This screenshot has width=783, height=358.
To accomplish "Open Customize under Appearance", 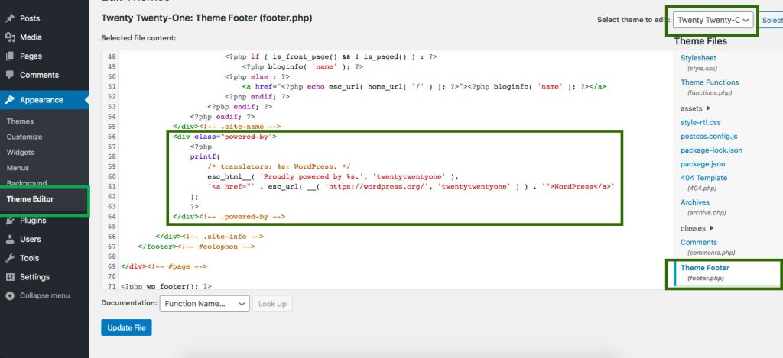I will pos(24,137).
